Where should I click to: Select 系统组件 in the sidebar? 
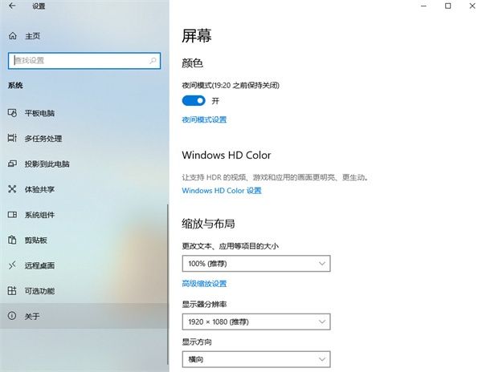pos(84,215)
